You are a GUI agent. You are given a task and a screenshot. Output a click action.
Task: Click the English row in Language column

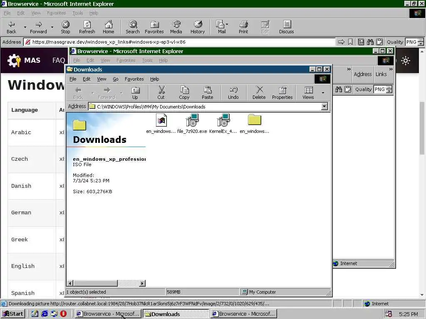click(23, 266)
